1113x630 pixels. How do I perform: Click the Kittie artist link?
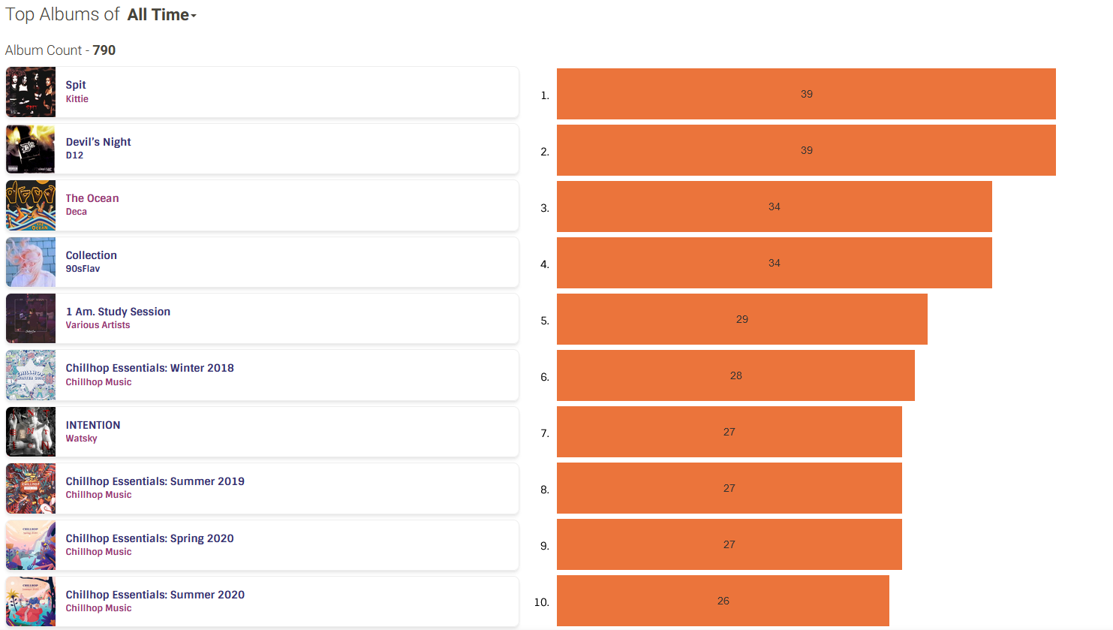click(x=77, y=99)
